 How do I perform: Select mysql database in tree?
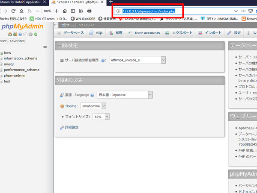(x=9, y=64)
